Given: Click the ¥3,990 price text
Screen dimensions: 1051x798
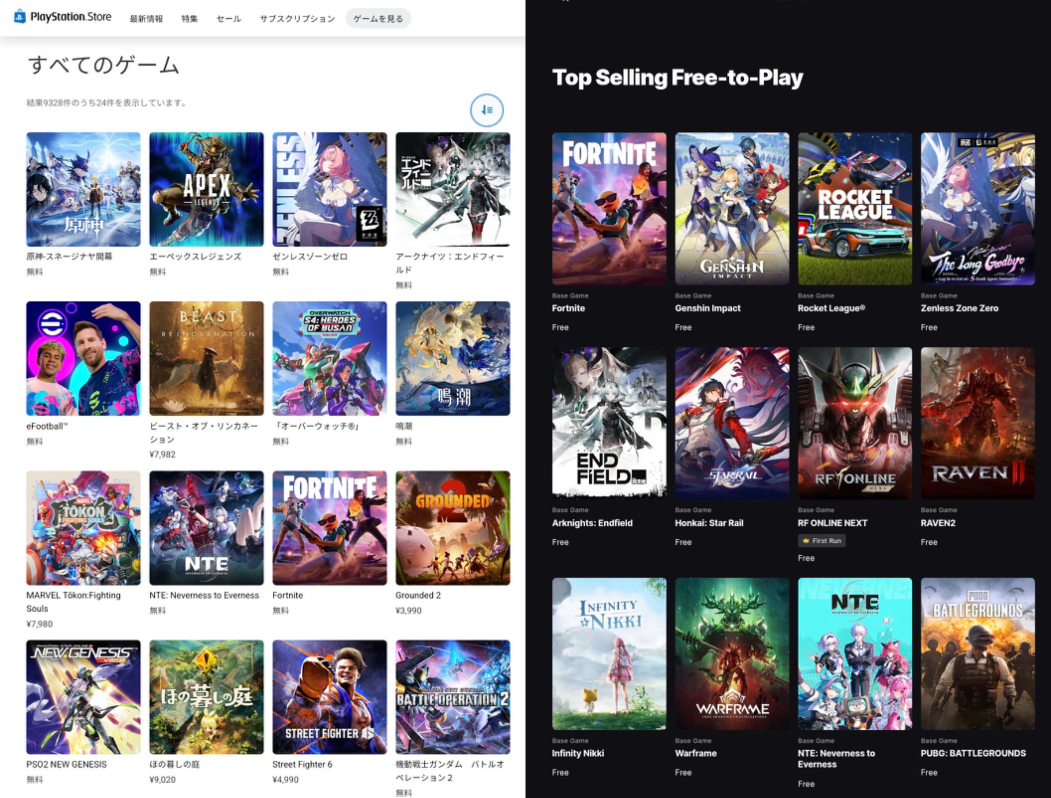Looking at the screenshot, I should coord(409,610).
